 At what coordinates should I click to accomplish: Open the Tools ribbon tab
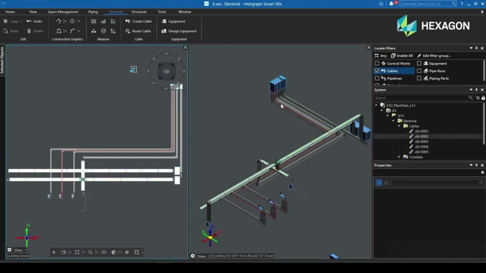[x=162, y=12]
